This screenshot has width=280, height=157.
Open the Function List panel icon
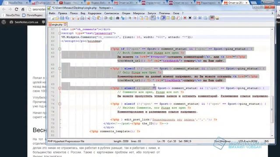coord(178,18)
